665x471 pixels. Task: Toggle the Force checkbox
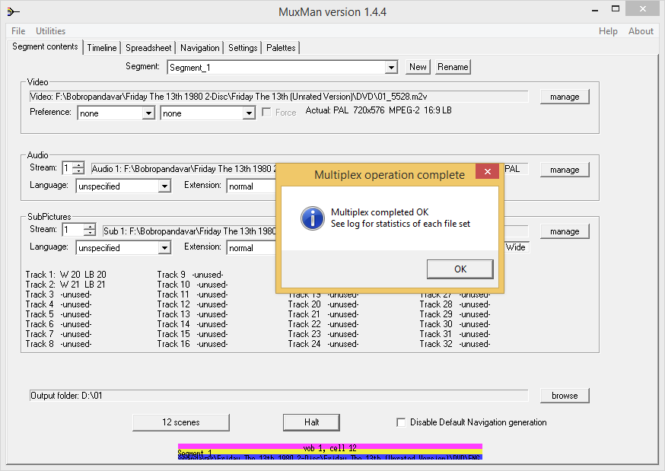[266, 113]
